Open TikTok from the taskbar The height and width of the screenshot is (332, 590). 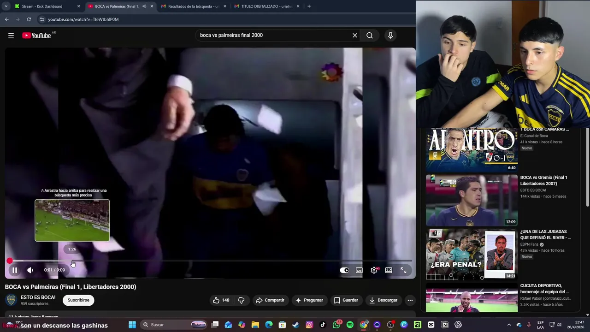pos(323,325)
